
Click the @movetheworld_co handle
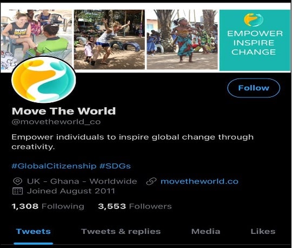pyautogui.click(x=56, y=122)
